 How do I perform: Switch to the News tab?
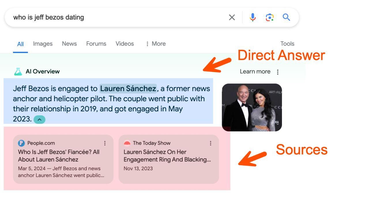point(69,44)
